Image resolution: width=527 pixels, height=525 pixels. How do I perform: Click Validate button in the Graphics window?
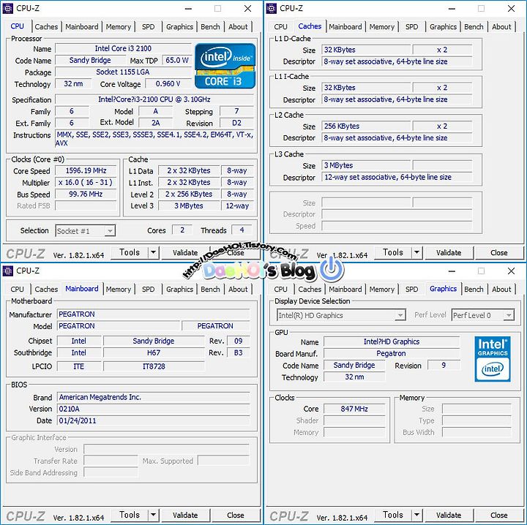(449, 515)
